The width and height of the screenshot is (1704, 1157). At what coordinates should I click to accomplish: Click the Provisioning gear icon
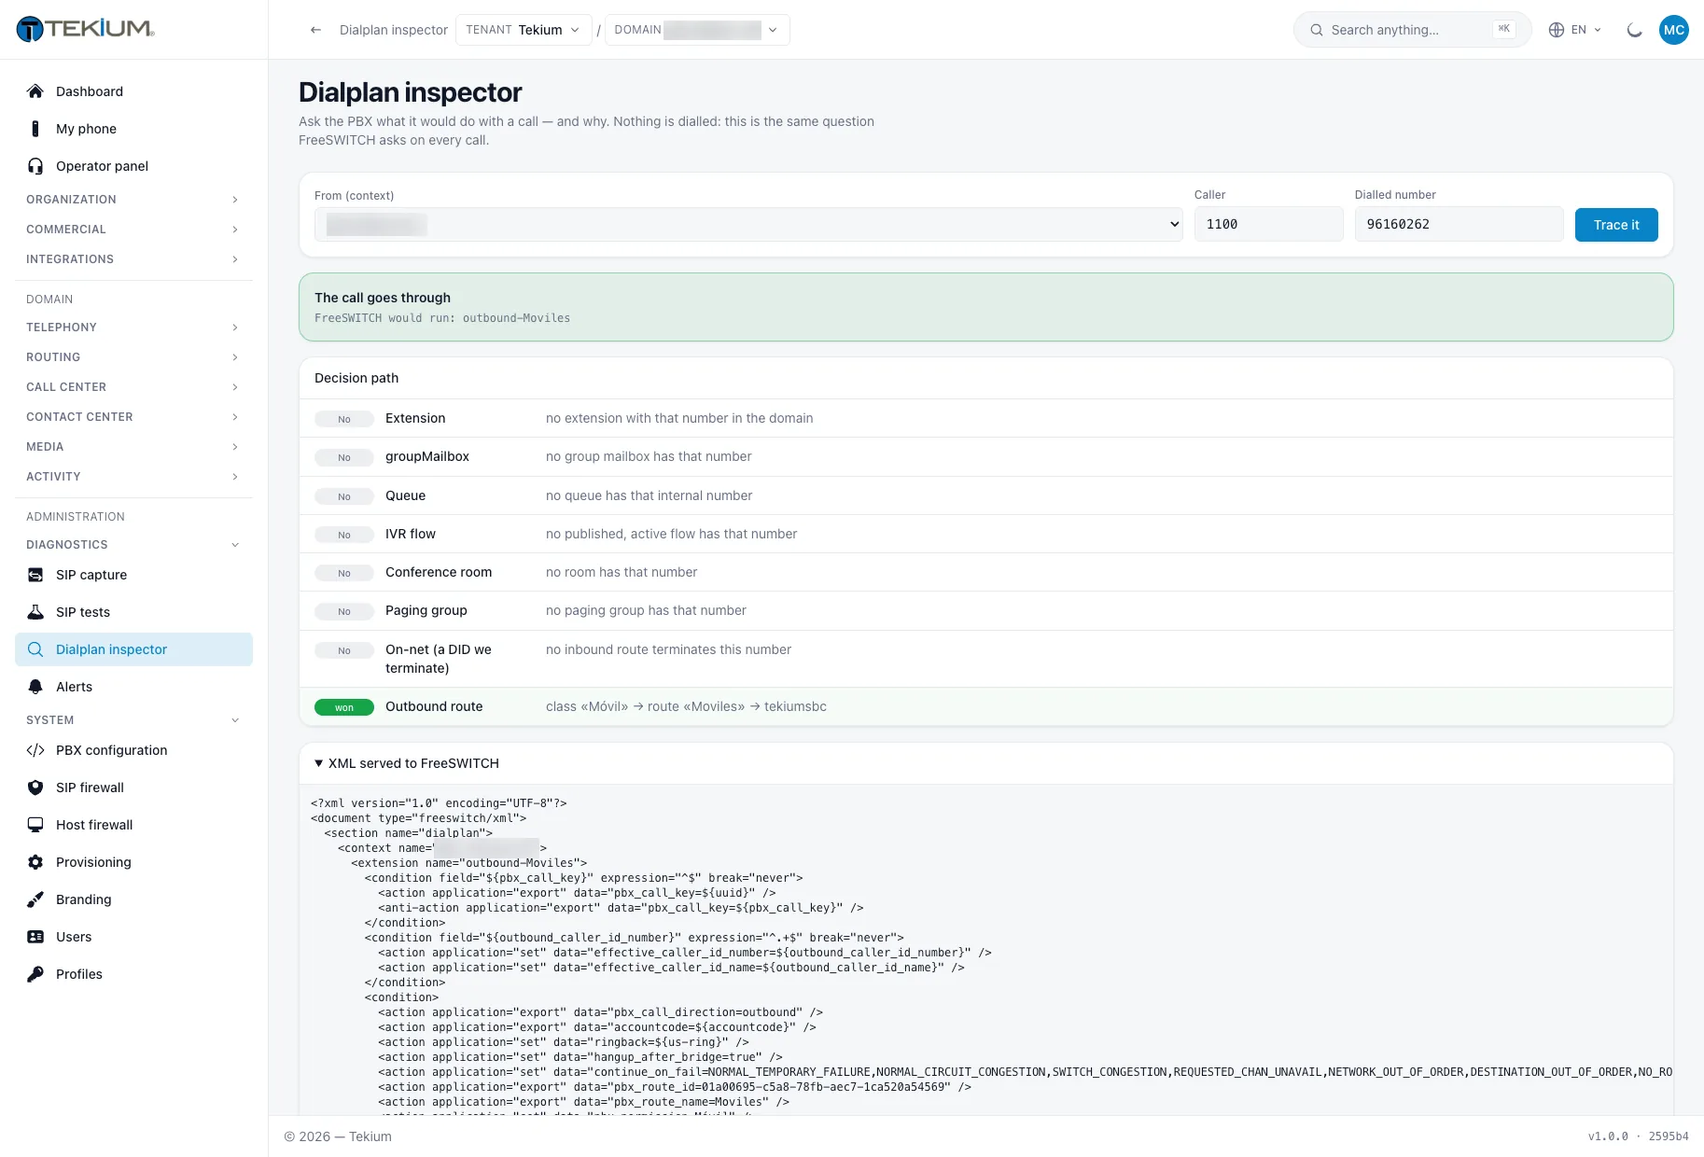click(x=35, y=862)
